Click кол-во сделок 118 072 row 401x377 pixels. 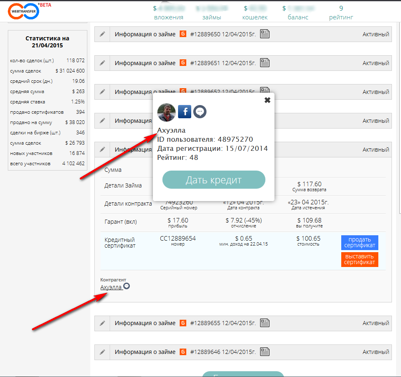click(47, 61)
